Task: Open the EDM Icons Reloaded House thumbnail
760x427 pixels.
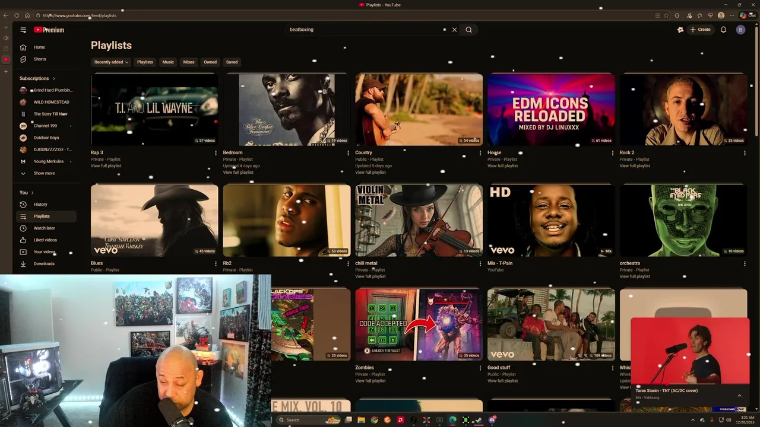Action: pyautogui.click(x=551, y=109)
